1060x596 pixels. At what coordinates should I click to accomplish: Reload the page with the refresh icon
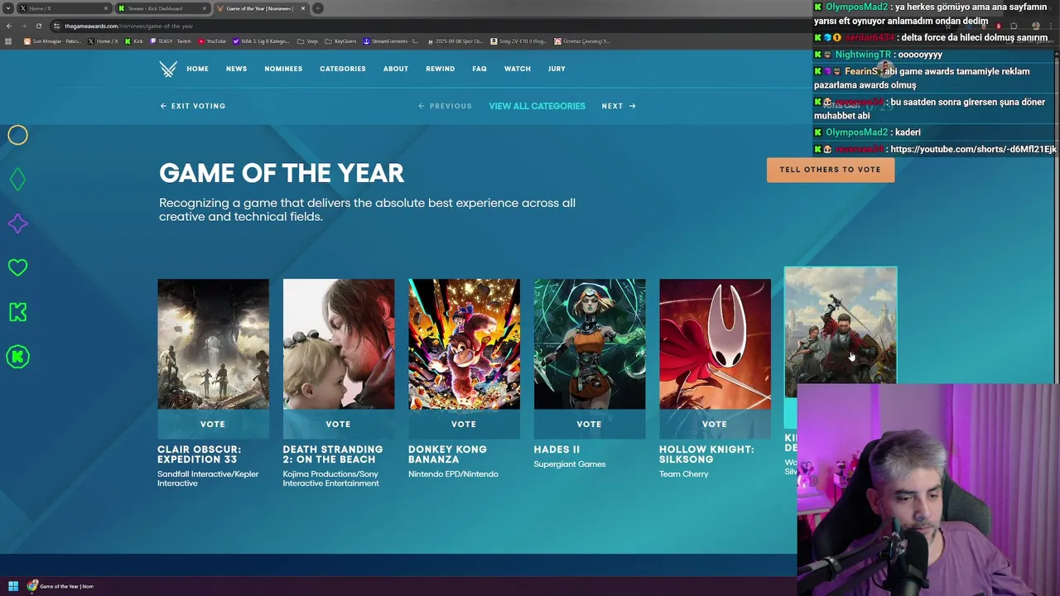(38, 26)
